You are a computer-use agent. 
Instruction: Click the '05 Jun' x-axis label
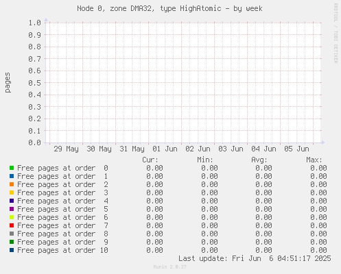[x=296, y=149]
